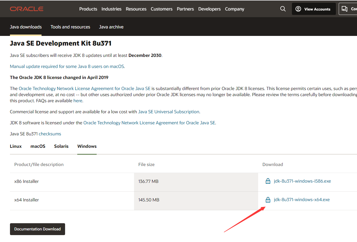Viewport: 357px width, 242px height.
Task: Click the chat bubble contact icon
Action: pyautogui.click(x=345, y=9)
